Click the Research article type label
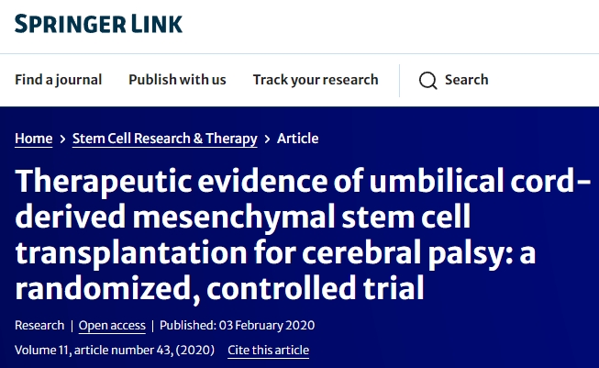The height and width of the screenshot is (368, 599). pyautogui.click(x=39, y=326)
